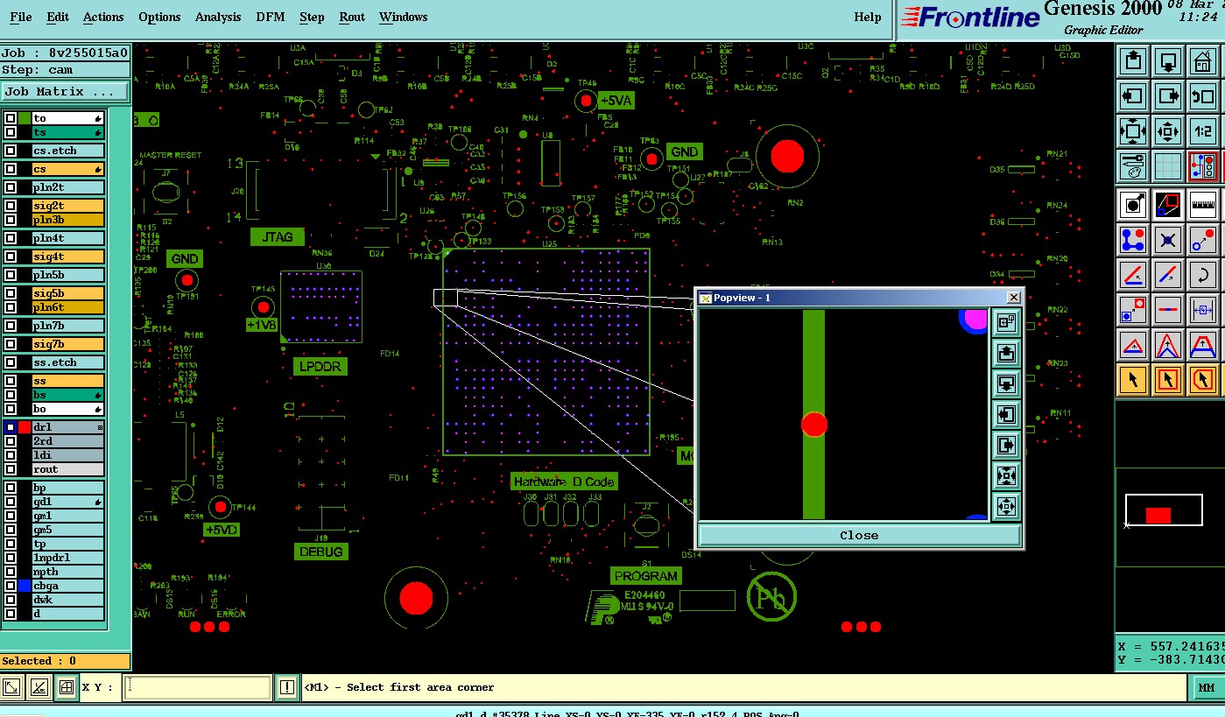The height and width of the screenshot is (717, 1225).
Task: Click pan up icon in Popview
Action: (x=1006, y=352)
